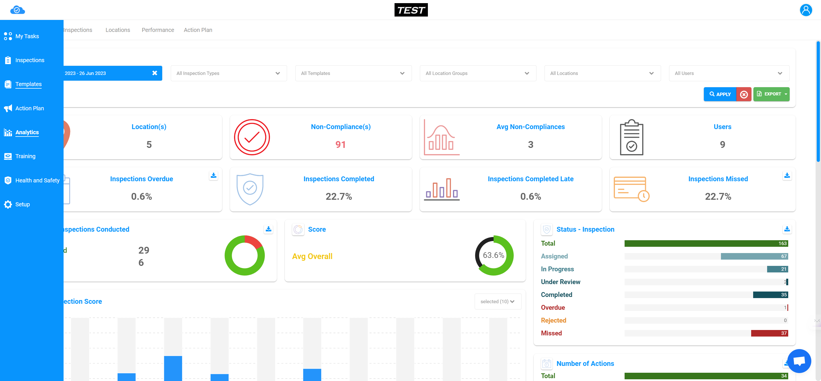Click the Total 163 status bar
This screenshot has height=381, width=821.
(706, 243)
